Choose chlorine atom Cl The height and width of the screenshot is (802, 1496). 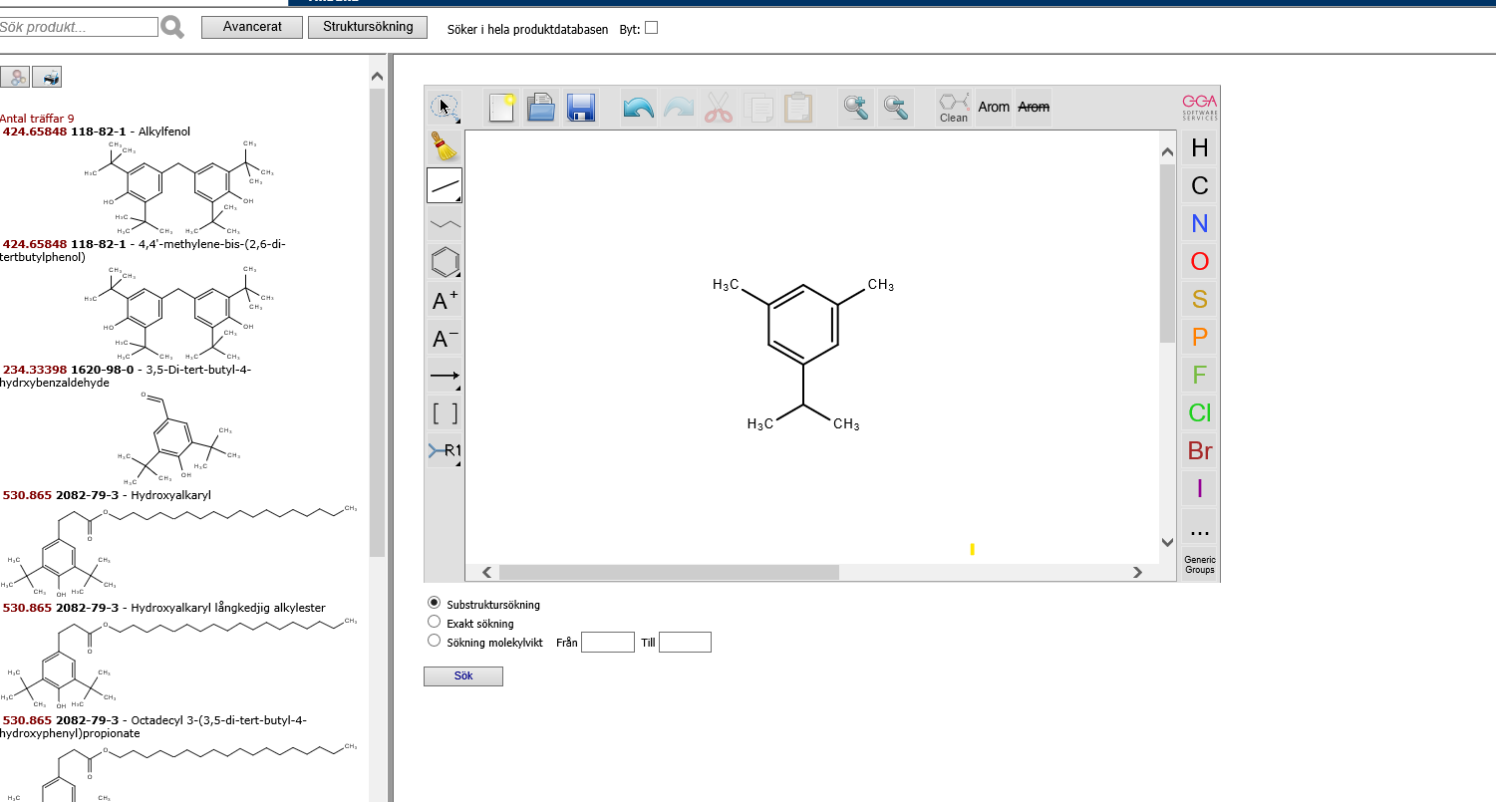(x=1200, y=412)
